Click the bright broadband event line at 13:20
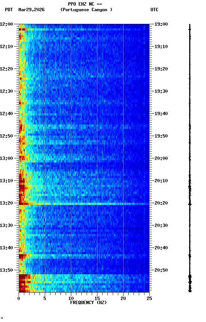206x322 pixels. click(84, 204)
